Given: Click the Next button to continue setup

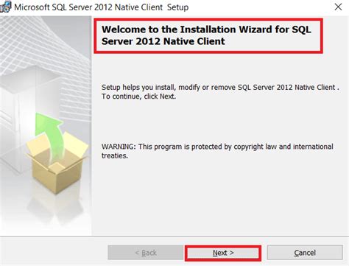Looking at the screenshot, I should (x=223, y=253).
